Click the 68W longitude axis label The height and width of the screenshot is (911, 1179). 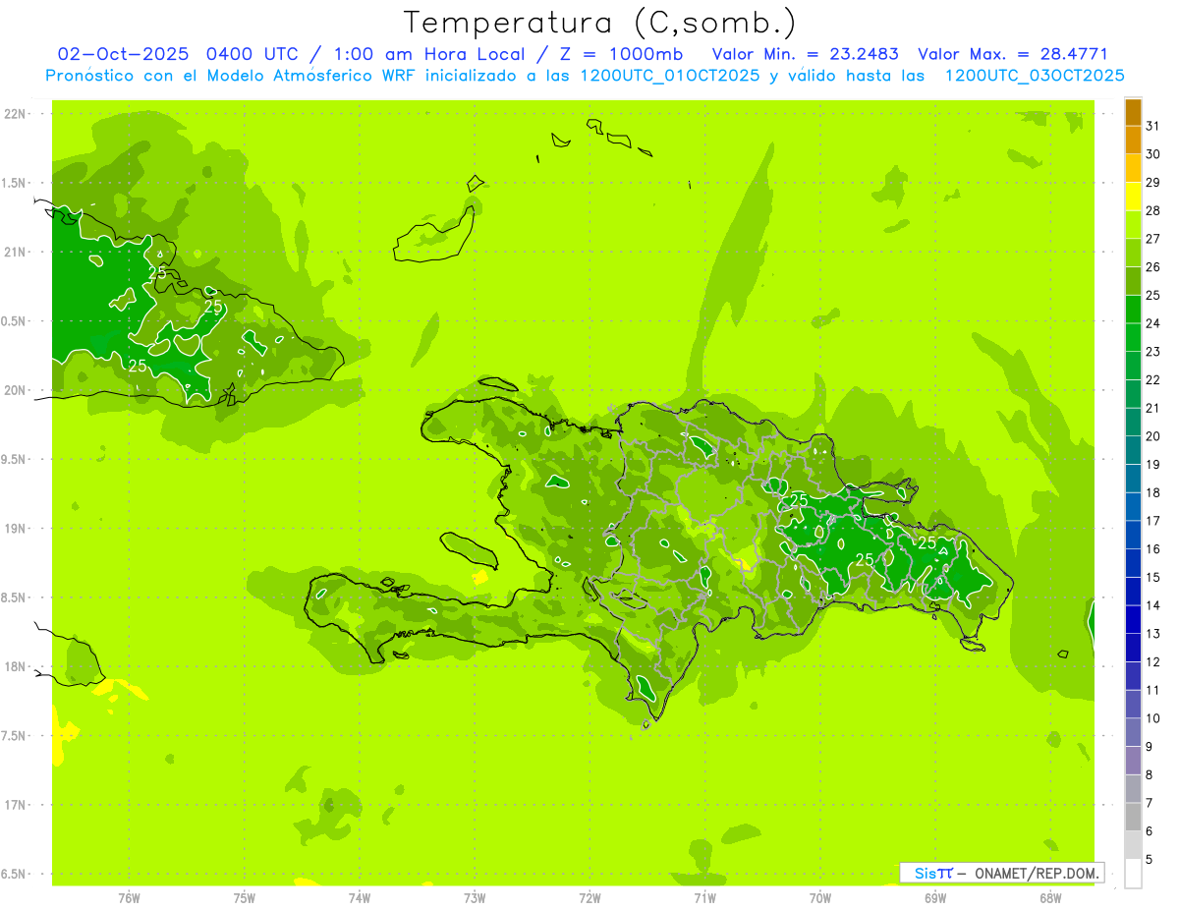point(1049,898)
